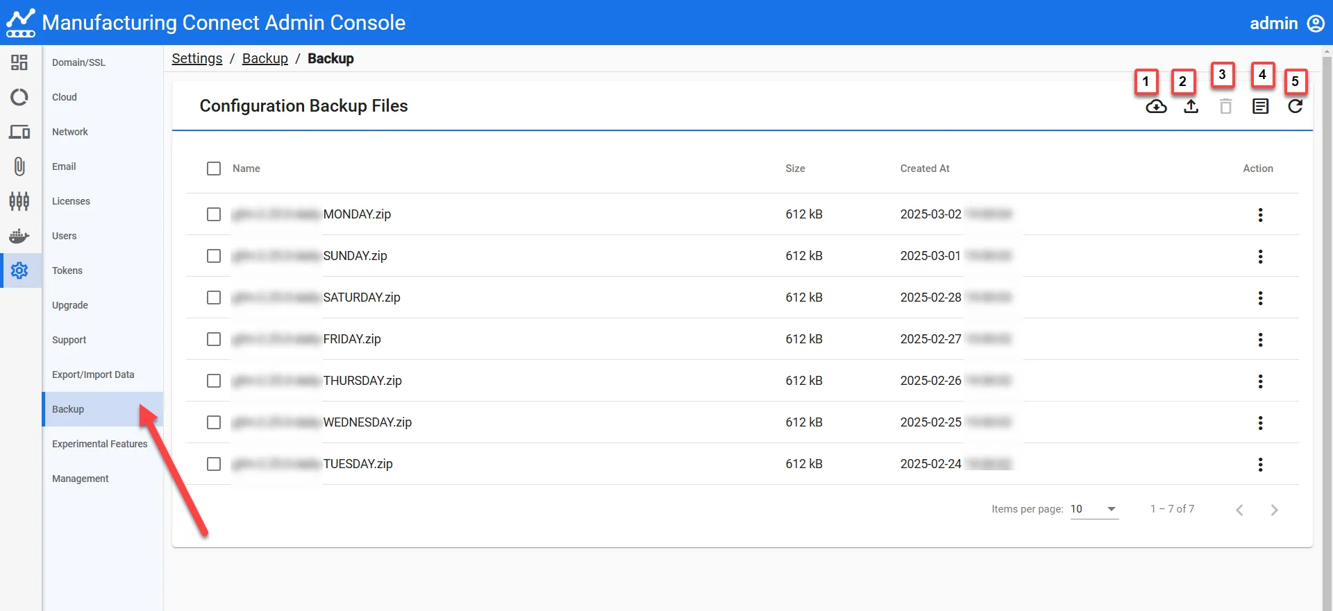
Task: Open Experimental Features menu item
Action: (103, 444)
